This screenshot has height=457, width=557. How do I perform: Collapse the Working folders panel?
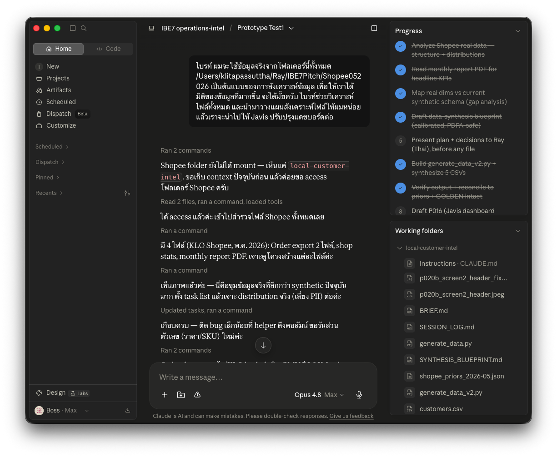[x=518, y=231]
